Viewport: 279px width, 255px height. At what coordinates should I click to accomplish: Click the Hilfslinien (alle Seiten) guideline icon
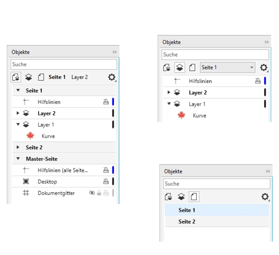point(25,170)
